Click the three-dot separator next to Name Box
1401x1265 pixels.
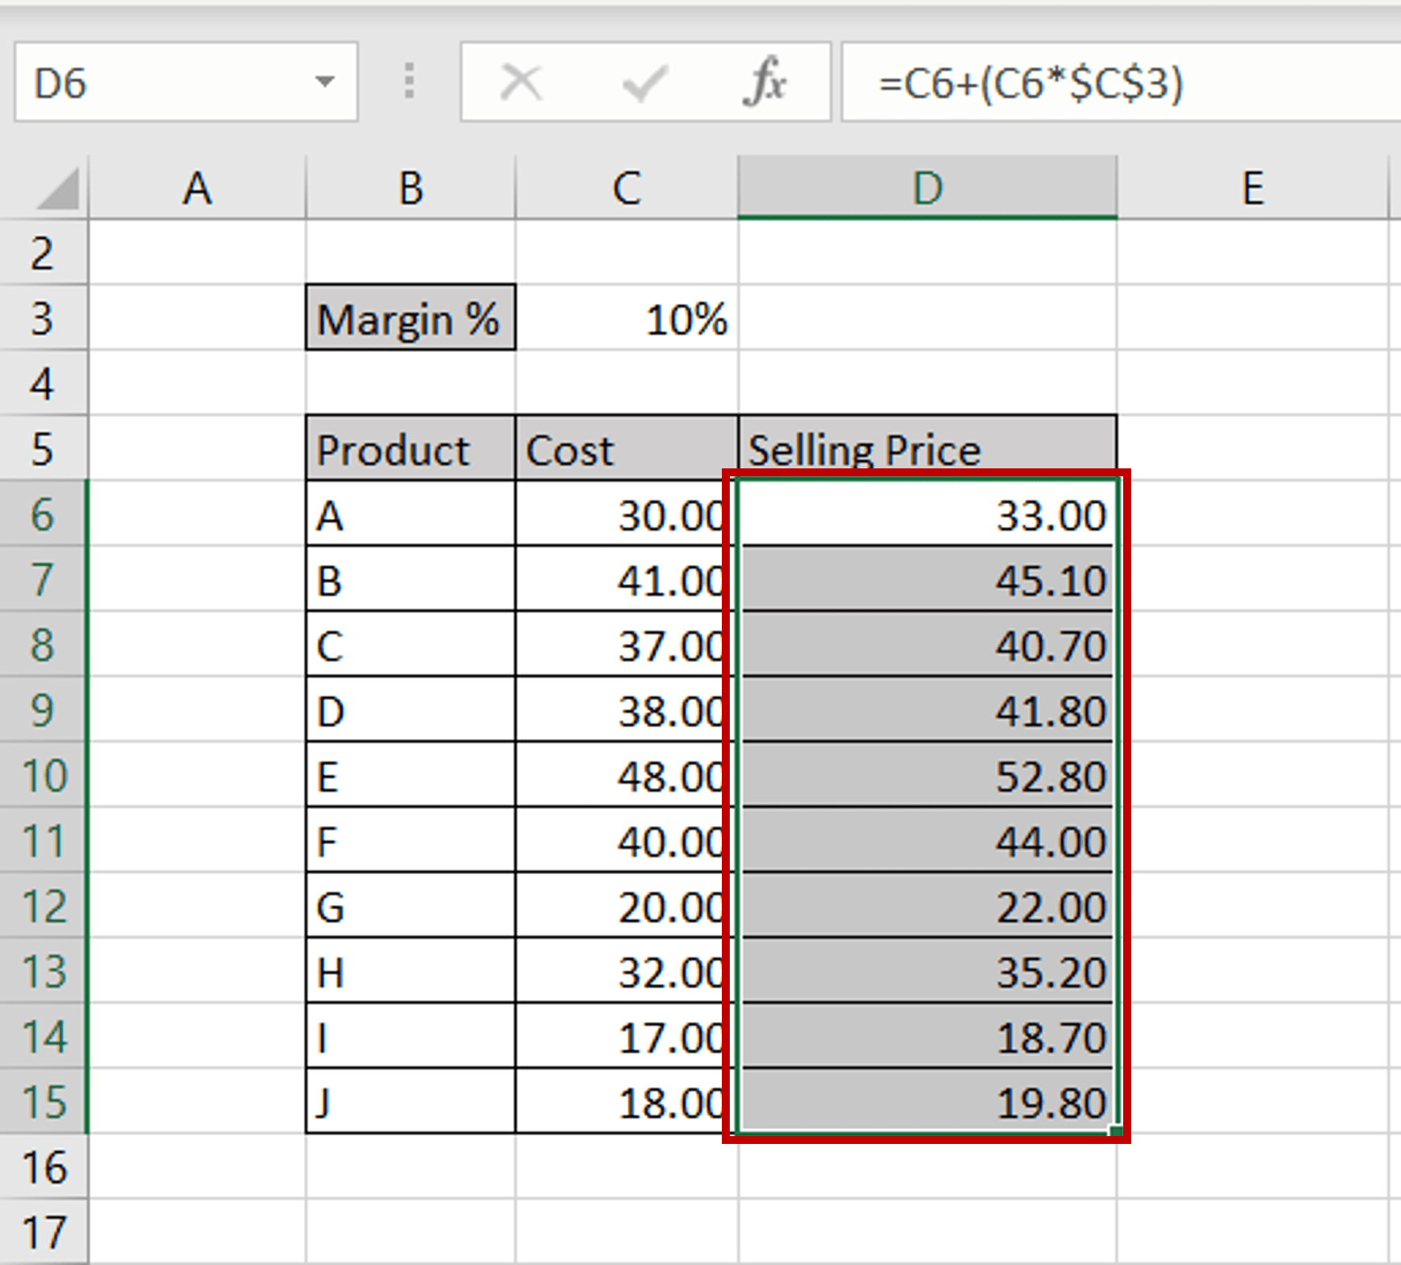point(409,79)
